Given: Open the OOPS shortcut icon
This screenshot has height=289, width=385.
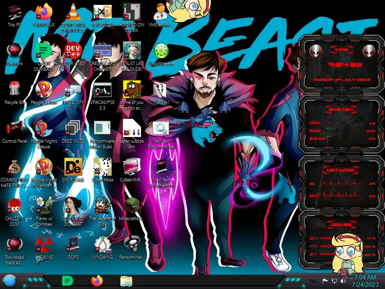Looking at the screenshot, I should tap(73, 248).
